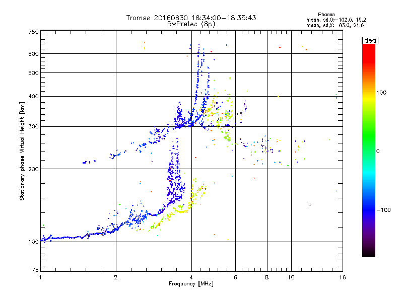
Task: Click the x-axis tick label '16'
Action: [x=343, y=277]
